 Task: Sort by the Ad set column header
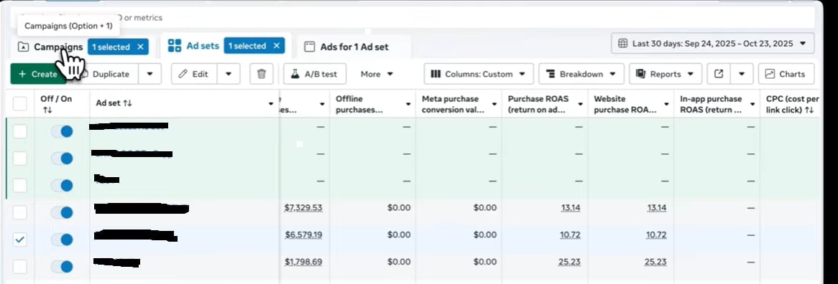(x=114, y=104)
